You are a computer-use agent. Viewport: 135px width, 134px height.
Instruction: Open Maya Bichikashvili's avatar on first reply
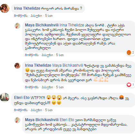(x=17, y=26)
